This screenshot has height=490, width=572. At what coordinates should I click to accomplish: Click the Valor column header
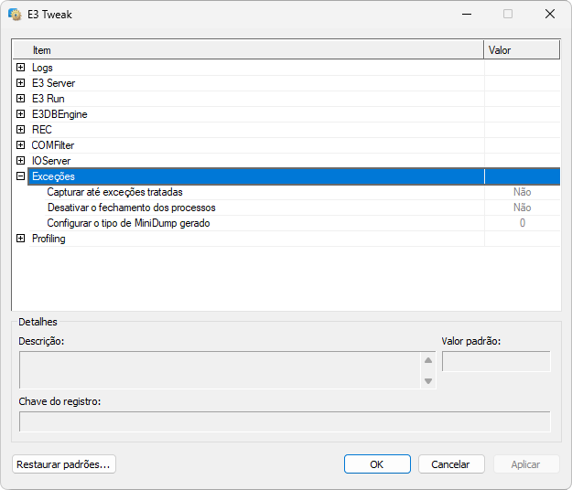(521, 50)
